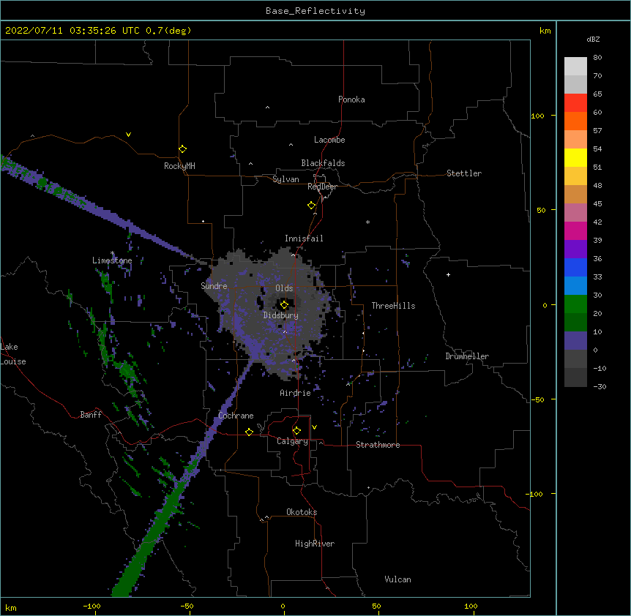Select the radar site diamond between Olds and Didsbury
Image resolution: width=631 pixels, height=616 pixels.
point(284,305)
